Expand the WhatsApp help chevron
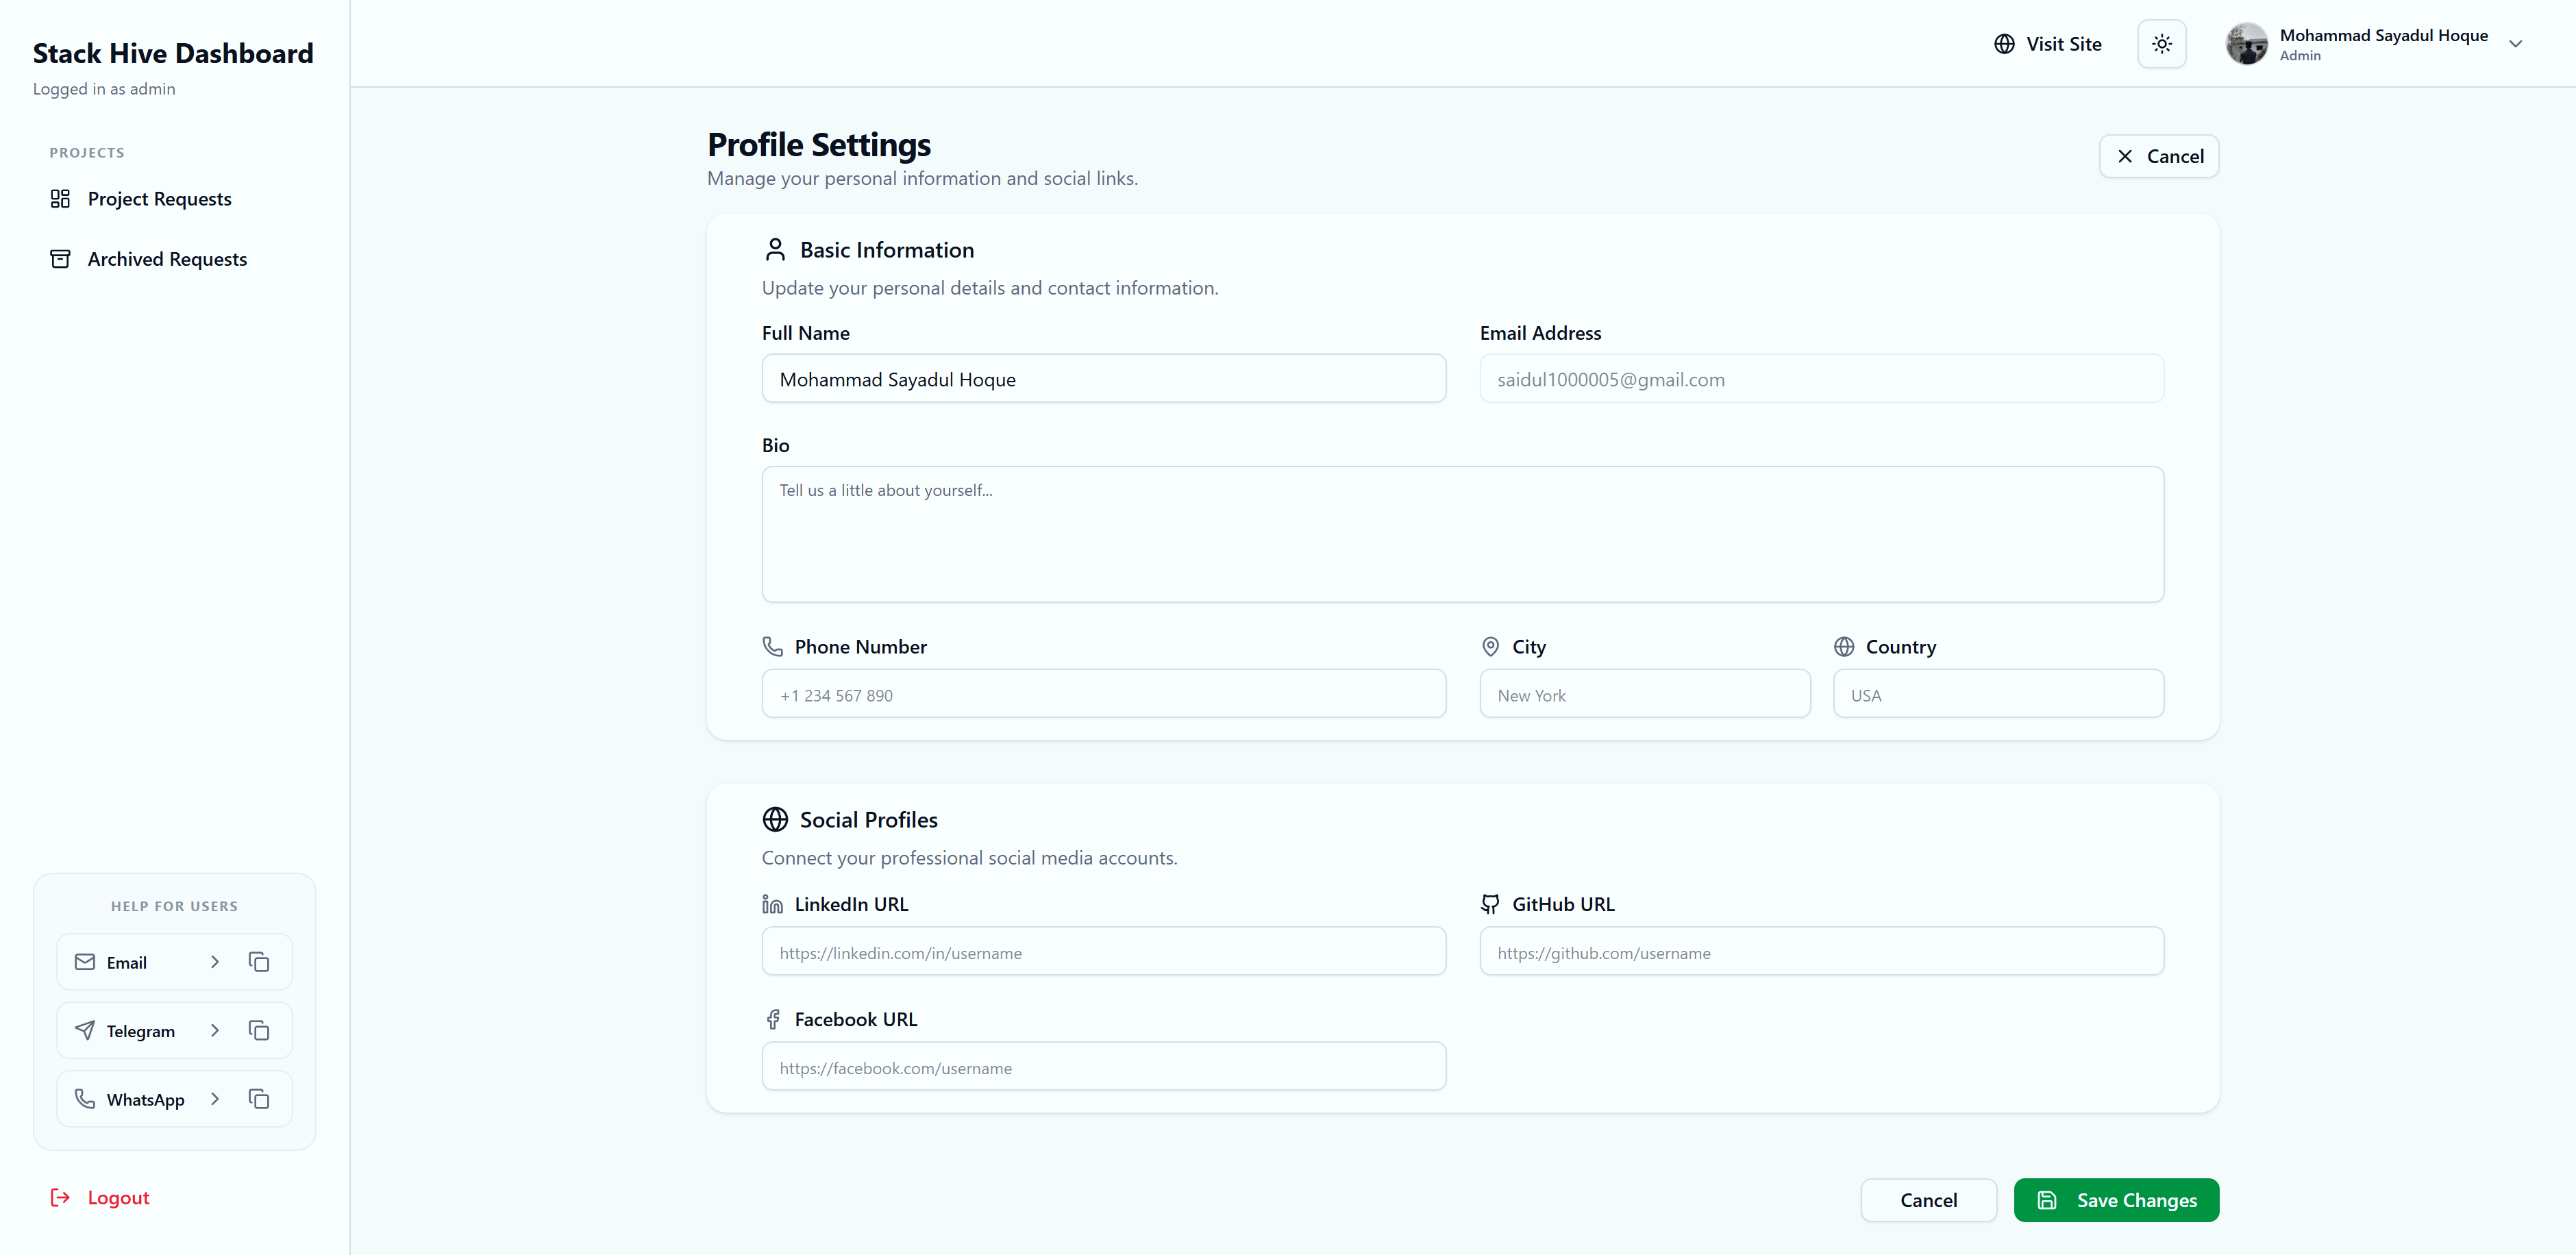This screenshot has width=2576, height=1255. [214, 1099]
